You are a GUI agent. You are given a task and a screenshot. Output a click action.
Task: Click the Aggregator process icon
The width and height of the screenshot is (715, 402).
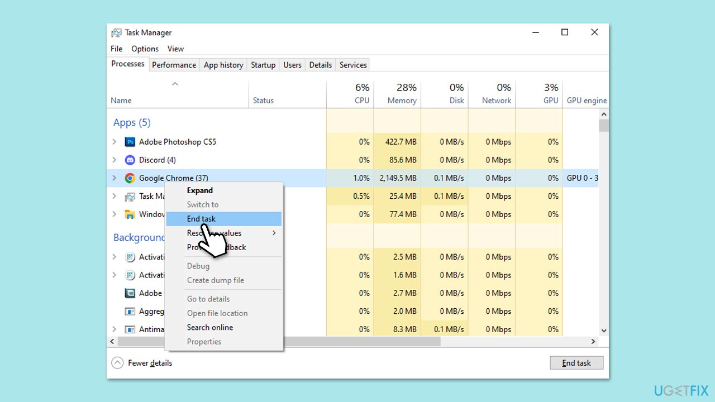tap(130, 311)
